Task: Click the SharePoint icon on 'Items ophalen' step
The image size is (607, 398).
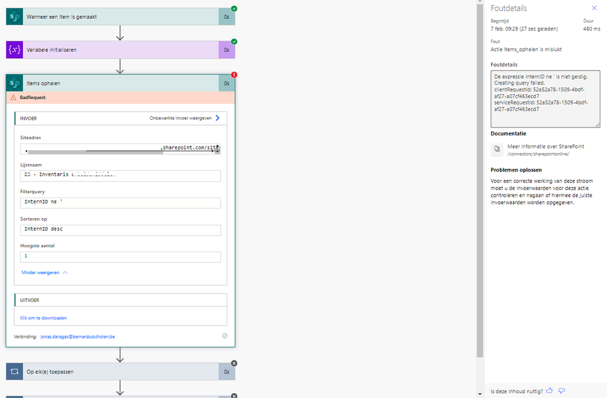Action: 15,83
